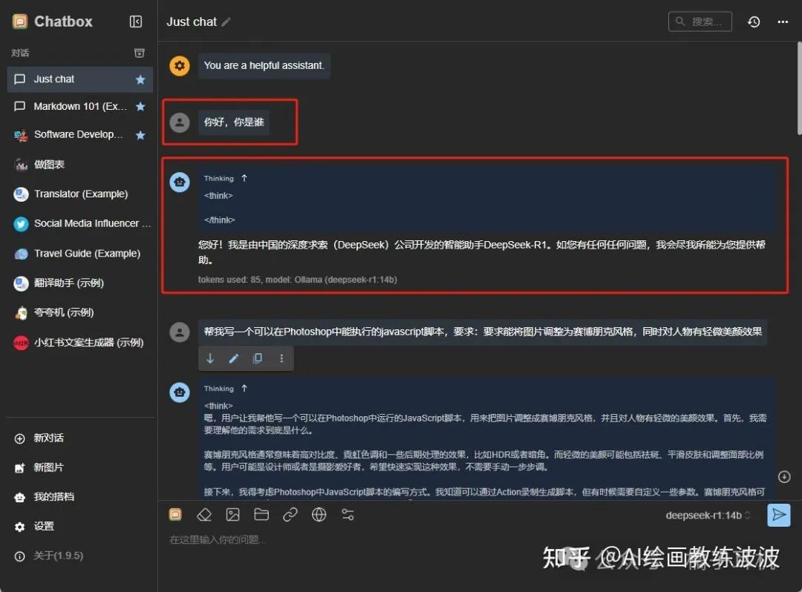Open 关于(1.9.5) about page
The height and width of the screenshot is (592, 802).
(79, 556)
